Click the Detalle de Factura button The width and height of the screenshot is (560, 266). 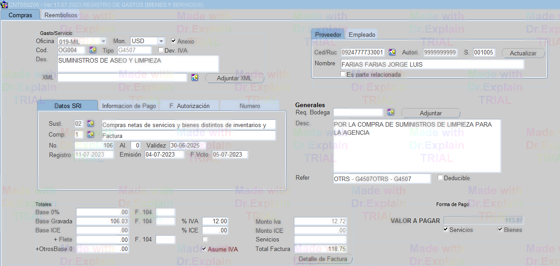(323, 259)
